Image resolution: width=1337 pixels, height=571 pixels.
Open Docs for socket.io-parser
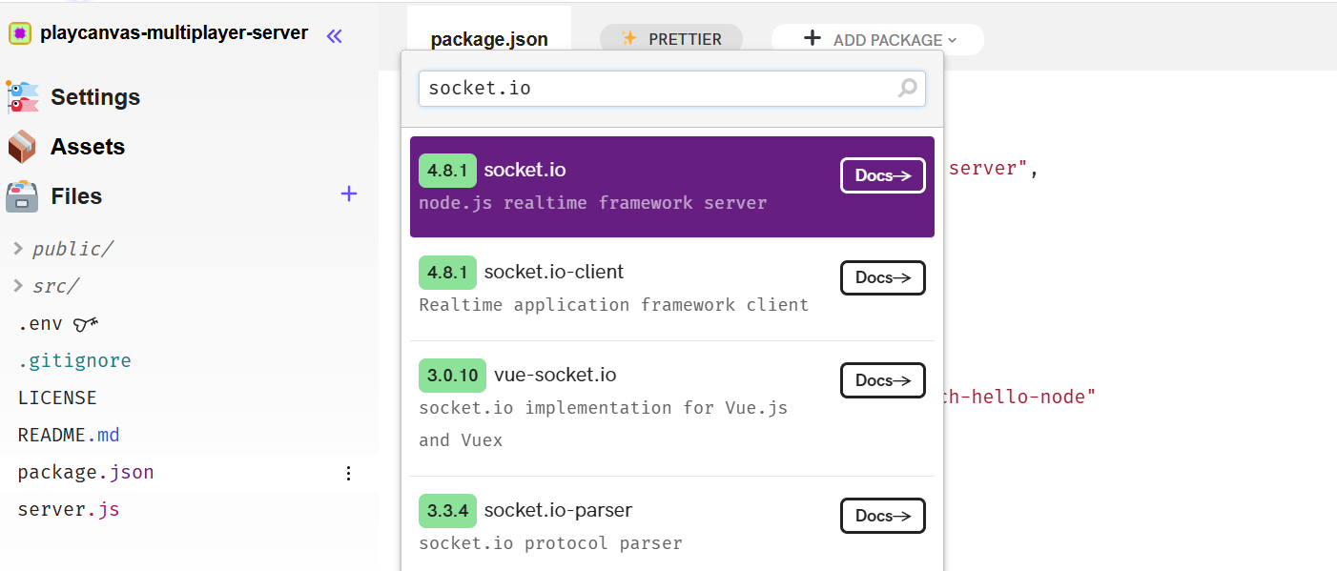click(883, 516)
